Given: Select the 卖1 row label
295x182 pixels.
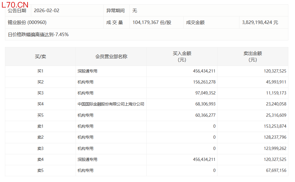Looking at the screenshot, I should click(40, 126).
